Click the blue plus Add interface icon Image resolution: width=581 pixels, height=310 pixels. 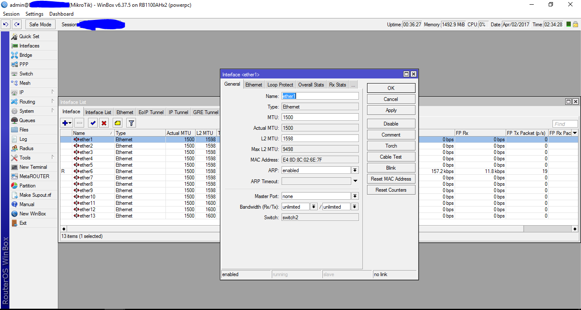(65, 123)
